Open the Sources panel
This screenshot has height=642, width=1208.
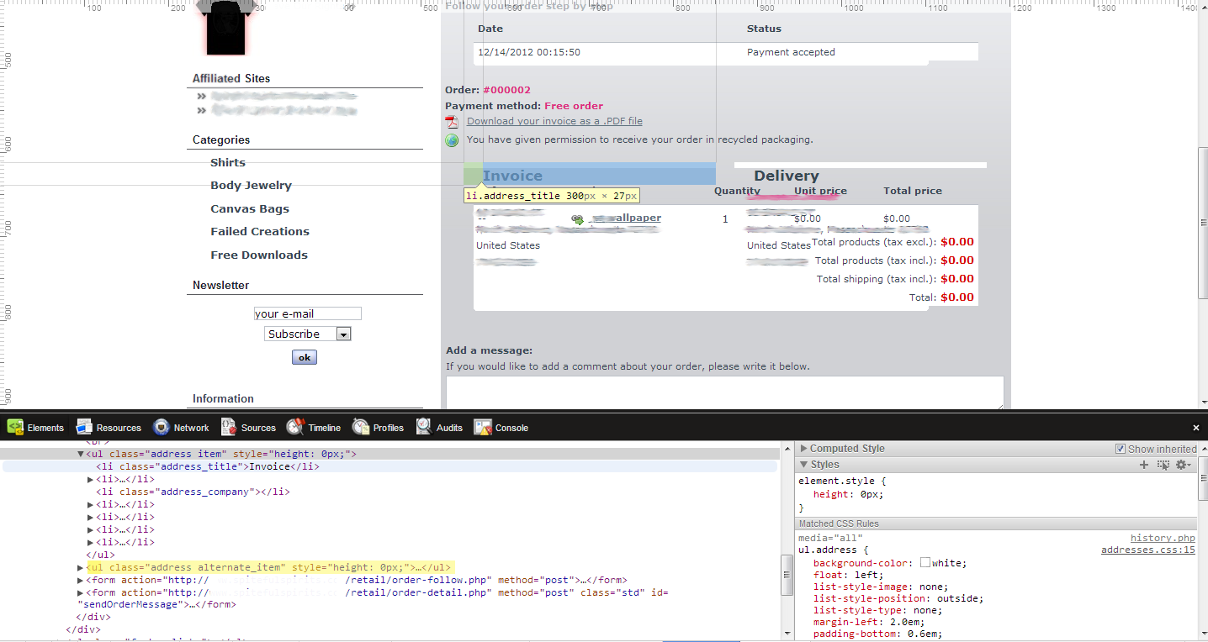click(x=248, y=428)
